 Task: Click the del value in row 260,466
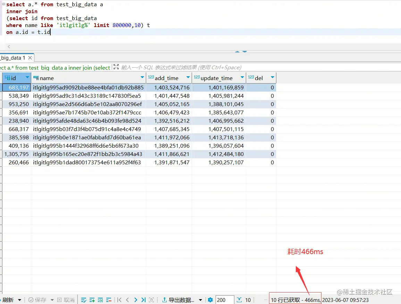(261, 162)
